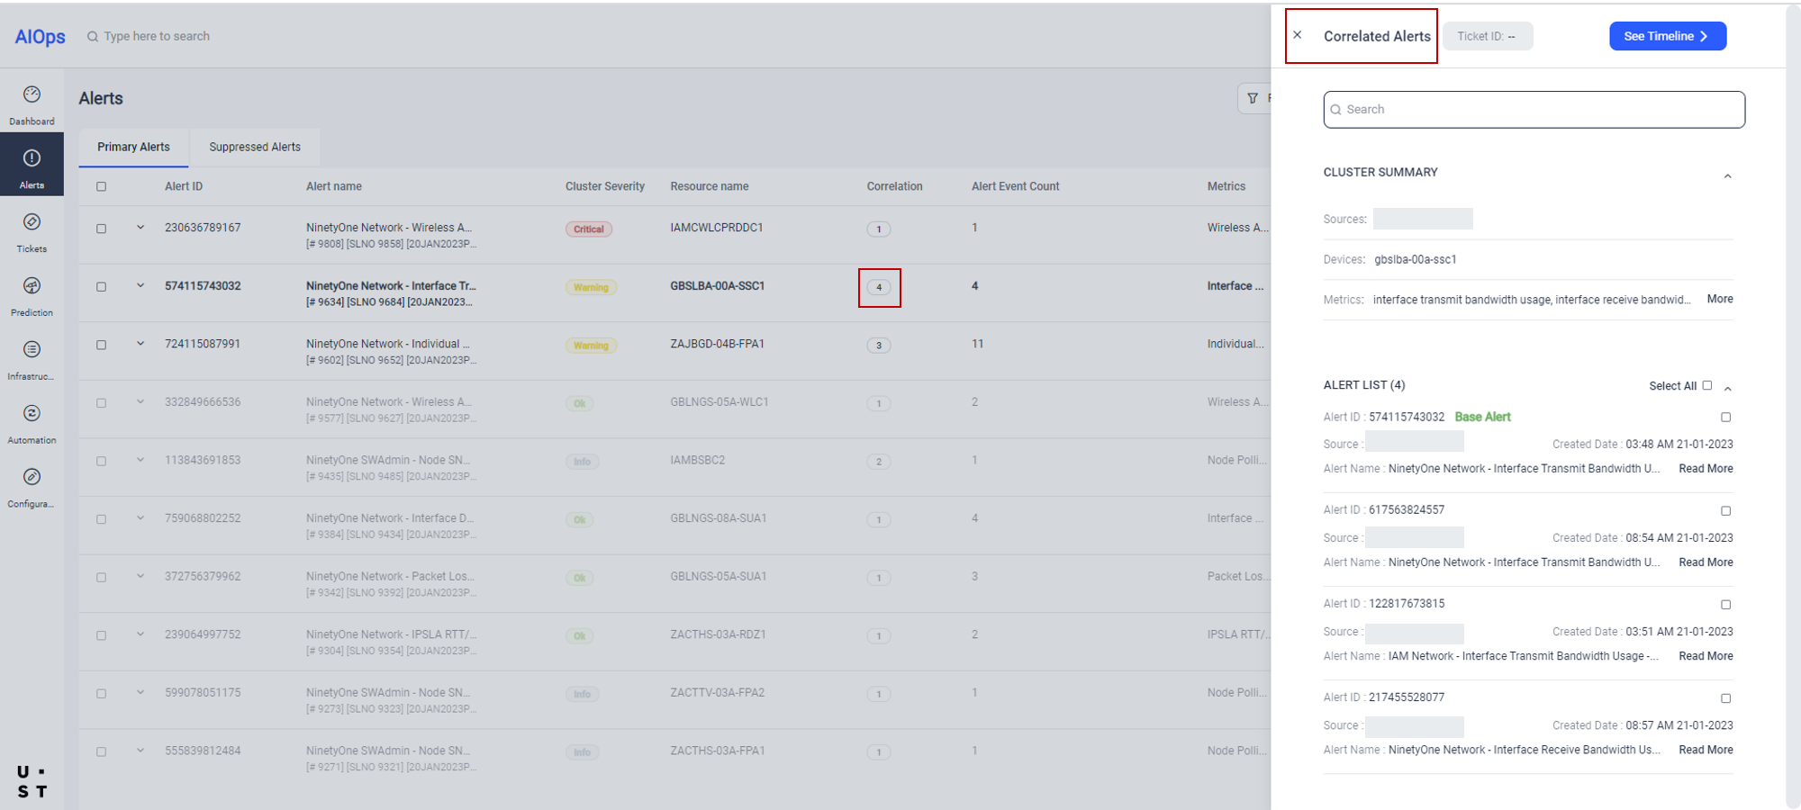Check the box for alert 617563824557
The image size is (1801, 810).
[x=1725, y=511]
